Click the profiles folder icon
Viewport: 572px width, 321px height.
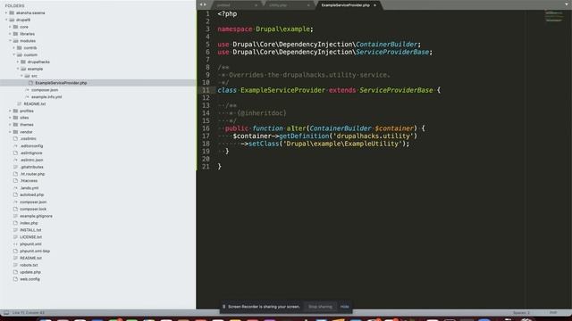coord(15,111)
